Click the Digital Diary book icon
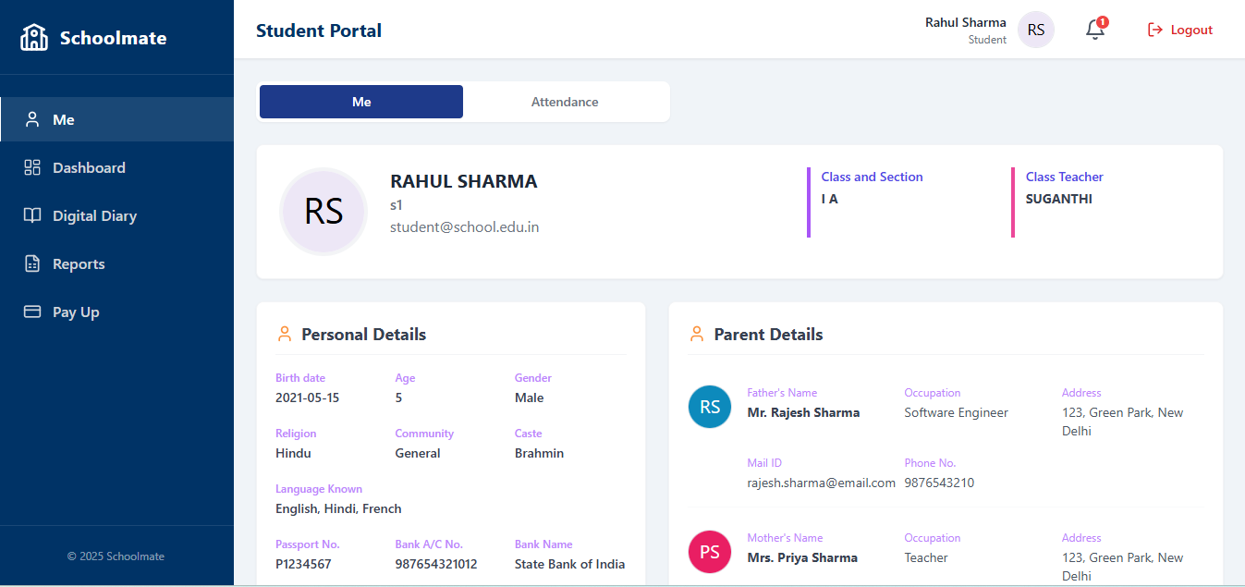The width and height of the screenshot is (1245, 587). pos(32,215)
